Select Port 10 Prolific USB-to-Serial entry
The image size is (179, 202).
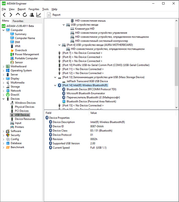(x=106, y=65)
